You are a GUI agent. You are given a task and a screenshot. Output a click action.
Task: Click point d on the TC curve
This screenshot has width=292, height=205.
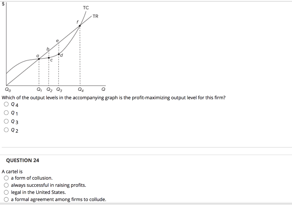click(59, 54)
